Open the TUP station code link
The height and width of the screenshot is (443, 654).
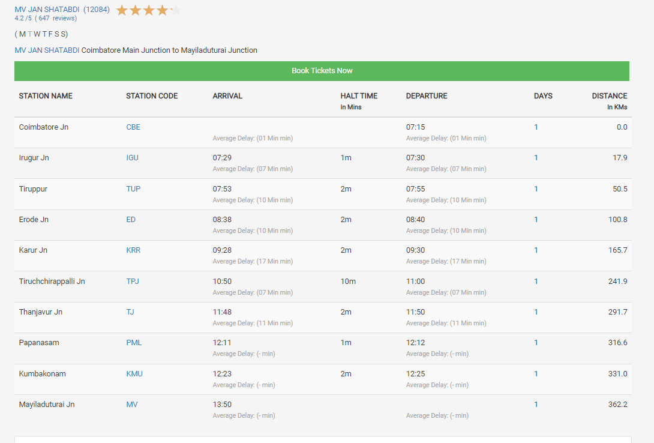133,189
